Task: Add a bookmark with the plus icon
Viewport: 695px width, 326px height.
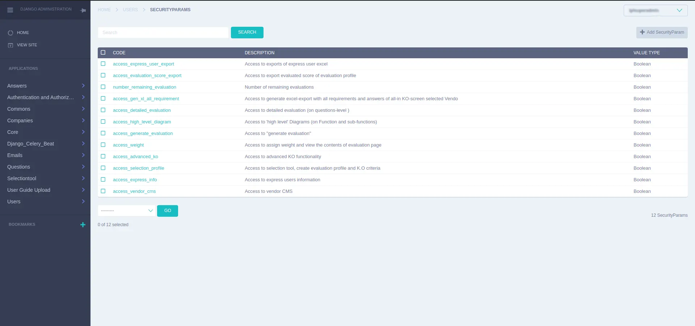Action: (x=83, y=225)
